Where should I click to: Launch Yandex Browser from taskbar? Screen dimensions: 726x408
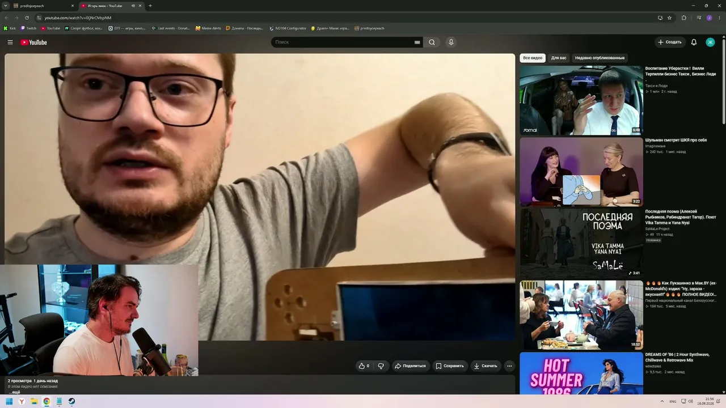(22, 401)
